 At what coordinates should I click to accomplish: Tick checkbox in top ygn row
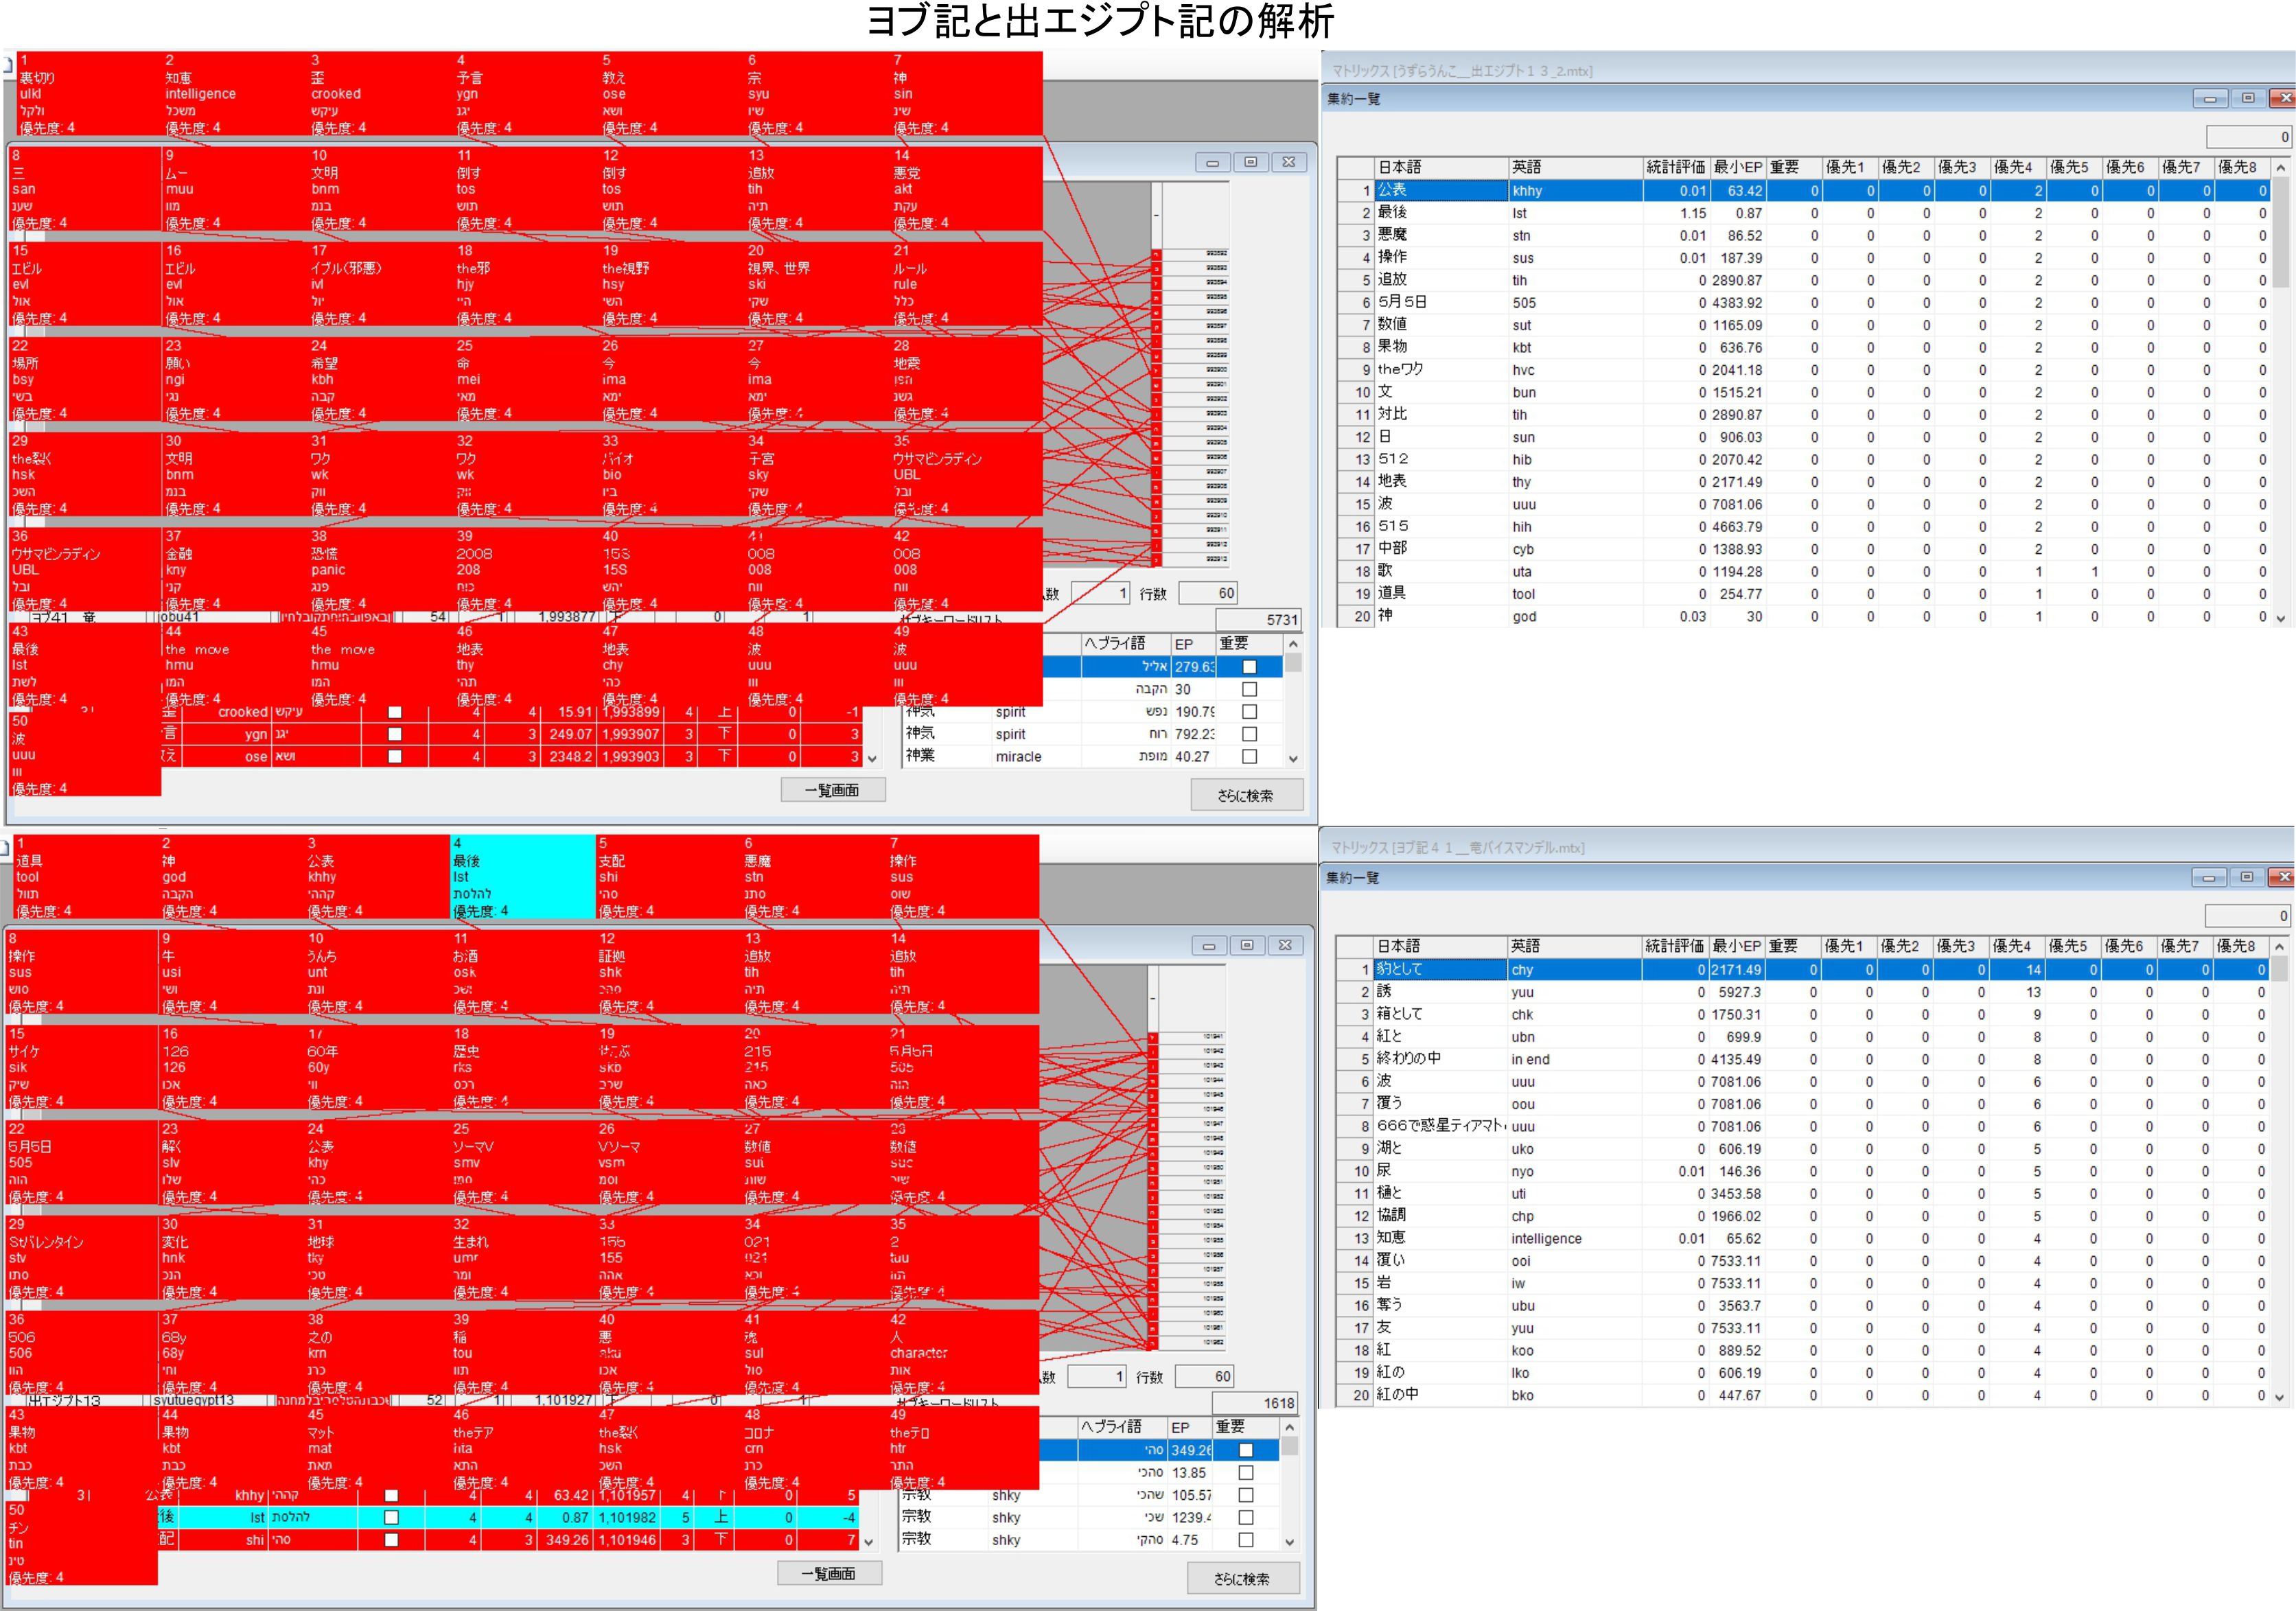pos(394,734)
